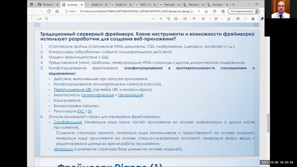Pin the PDF toolbar
Image resolution: width=297 pixels, height=167 pixels.
[262, 19]
